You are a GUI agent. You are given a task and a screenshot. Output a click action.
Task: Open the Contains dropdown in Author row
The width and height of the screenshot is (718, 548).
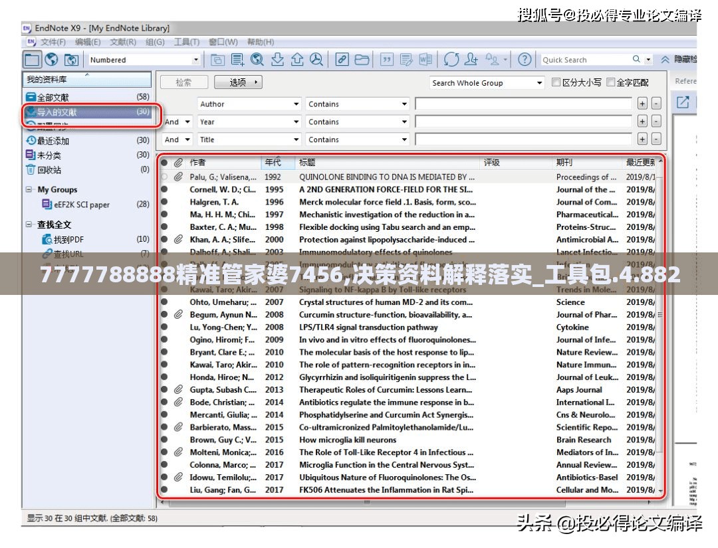point(404,104)
